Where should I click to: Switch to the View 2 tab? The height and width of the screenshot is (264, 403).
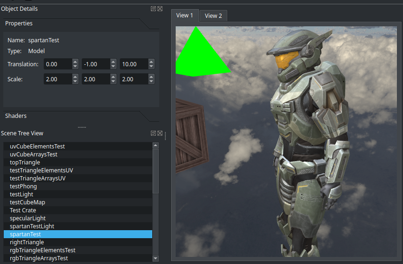[213, 16]
